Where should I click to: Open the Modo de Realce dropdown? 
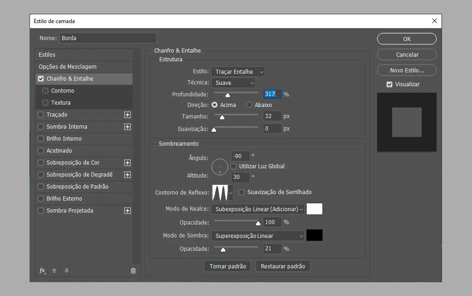click(x=258, y=209)
